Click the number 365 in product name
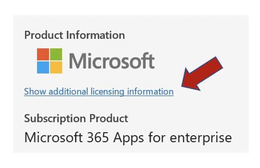The width and height of the screenshot is (260, 168). point(98,138)
